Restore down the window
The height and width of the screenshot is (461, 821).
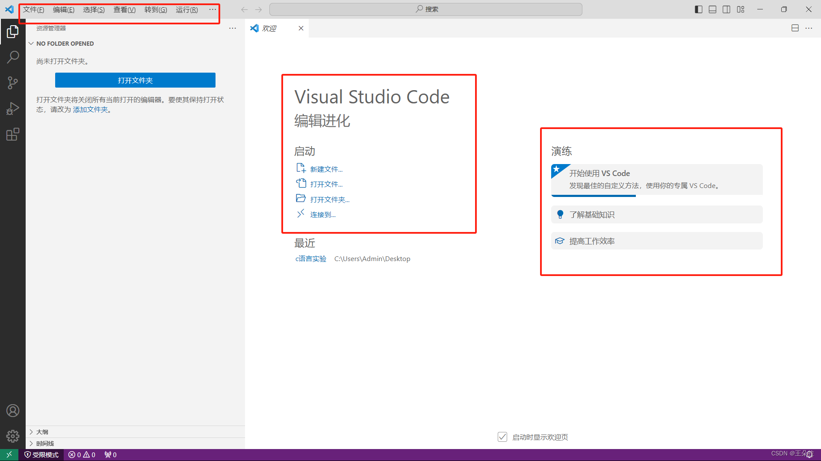coord(784,9)
